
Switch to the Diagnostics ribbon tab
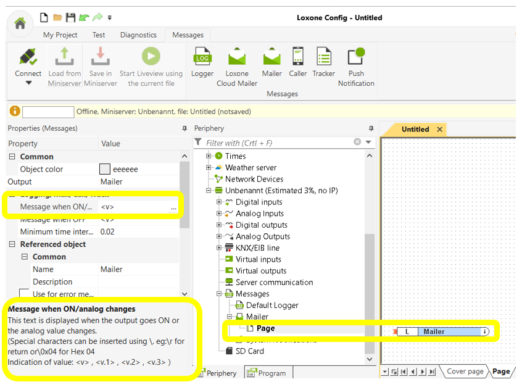(138, 35)
